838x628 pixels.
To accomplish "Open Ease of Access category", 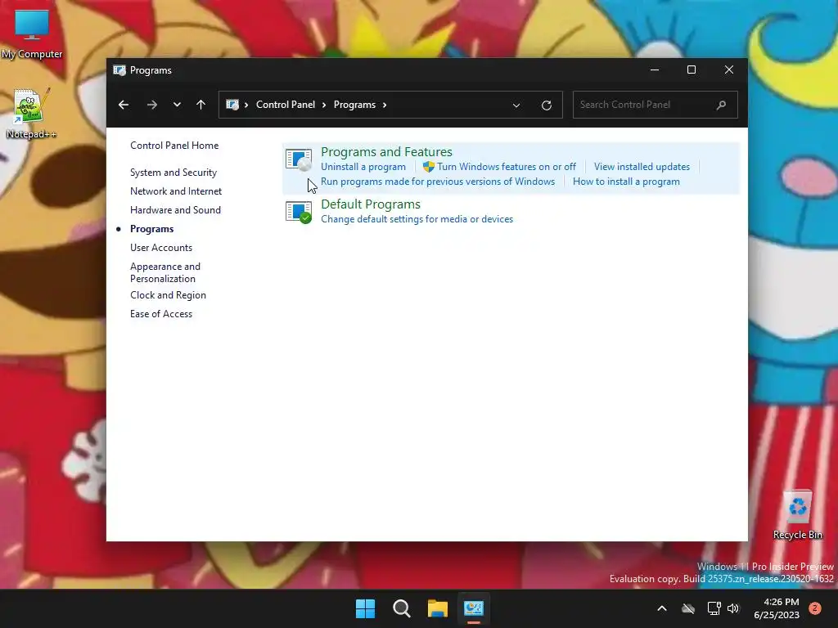I will pos(161,314).
